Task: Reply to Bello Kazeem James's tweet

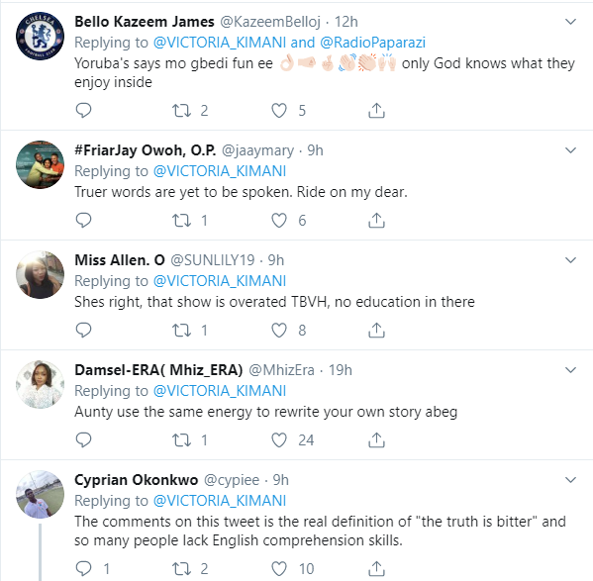Action: coord(83,111)
